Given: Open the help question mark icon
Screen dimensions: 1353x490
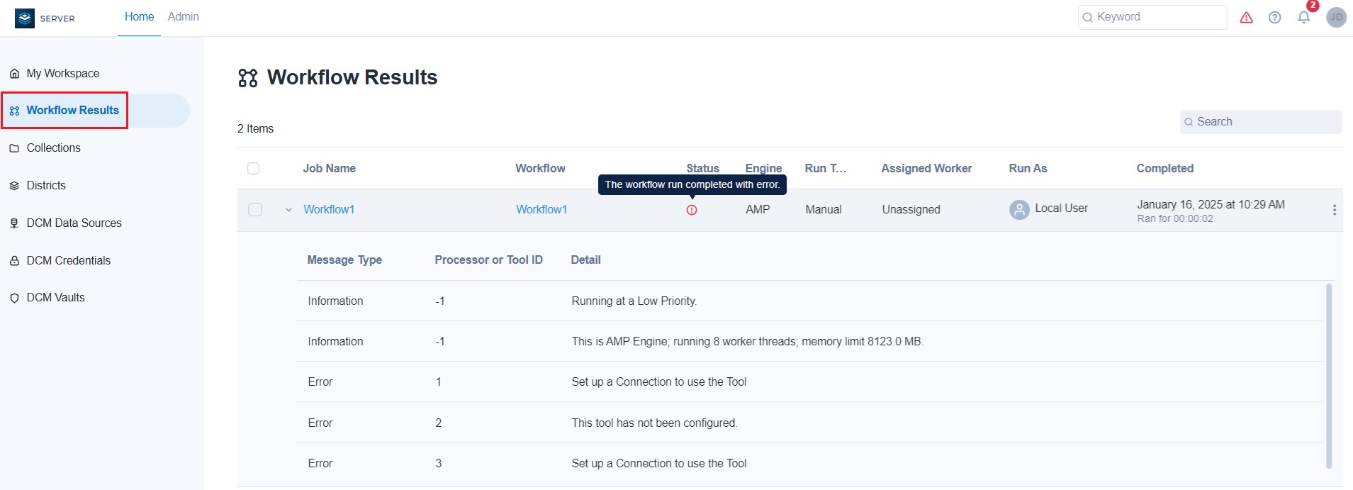Looking at the screenshot, I should 1274,18.
